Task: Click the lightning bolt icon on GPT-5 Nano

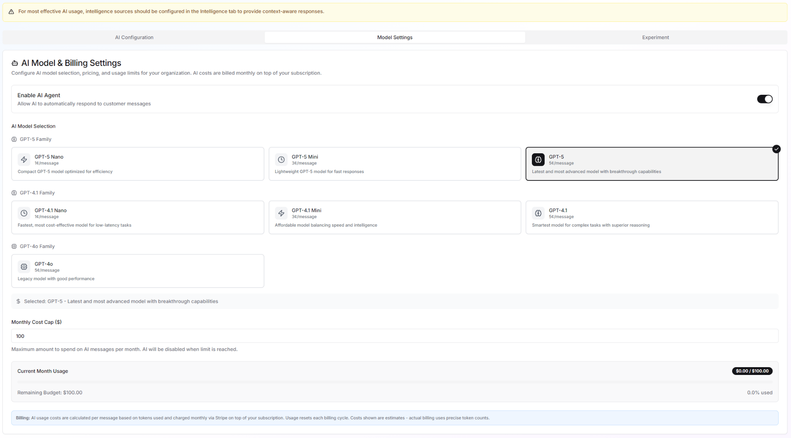Action: coord(24,159)
